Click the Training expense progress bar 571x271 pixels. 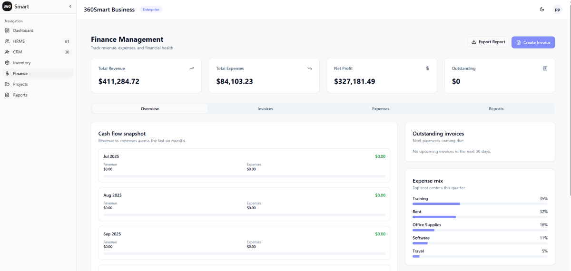[x=480, y=204]
